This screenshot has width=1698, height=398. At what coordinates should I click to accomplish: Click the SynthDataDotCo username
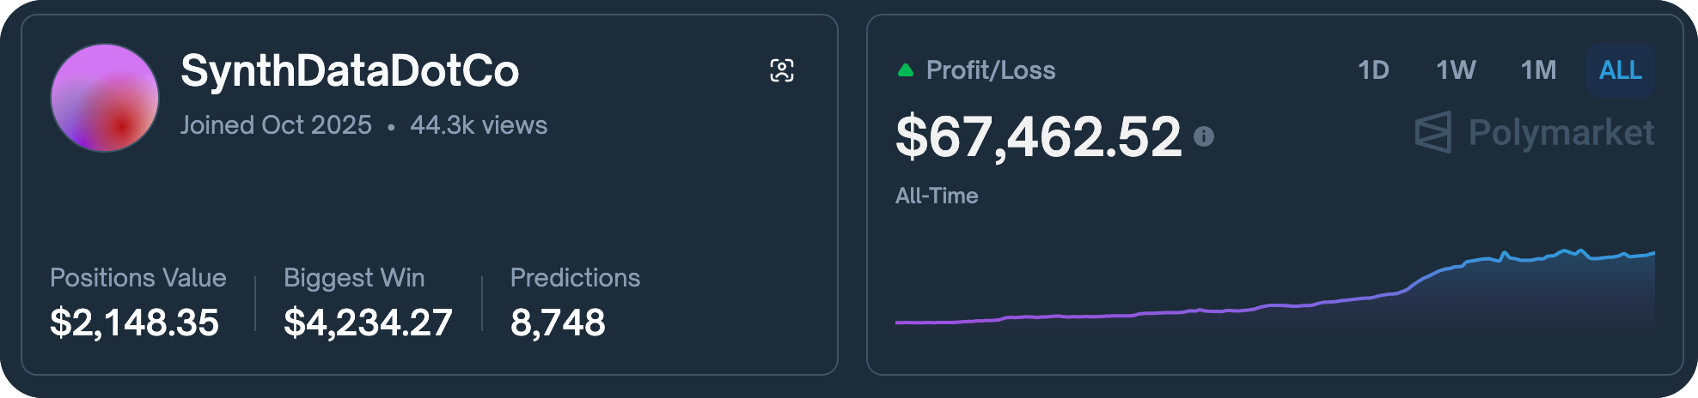pos(350,70)
